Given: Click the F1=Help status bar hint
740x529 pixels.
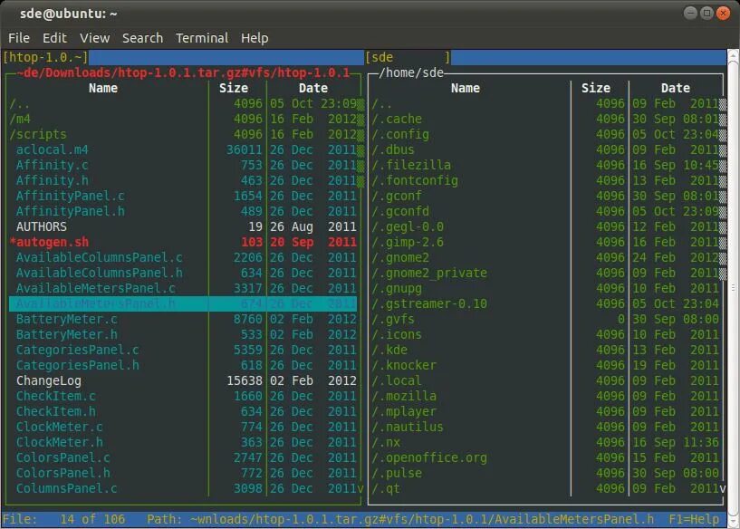Looking at the screenshot, I should 694,520.
